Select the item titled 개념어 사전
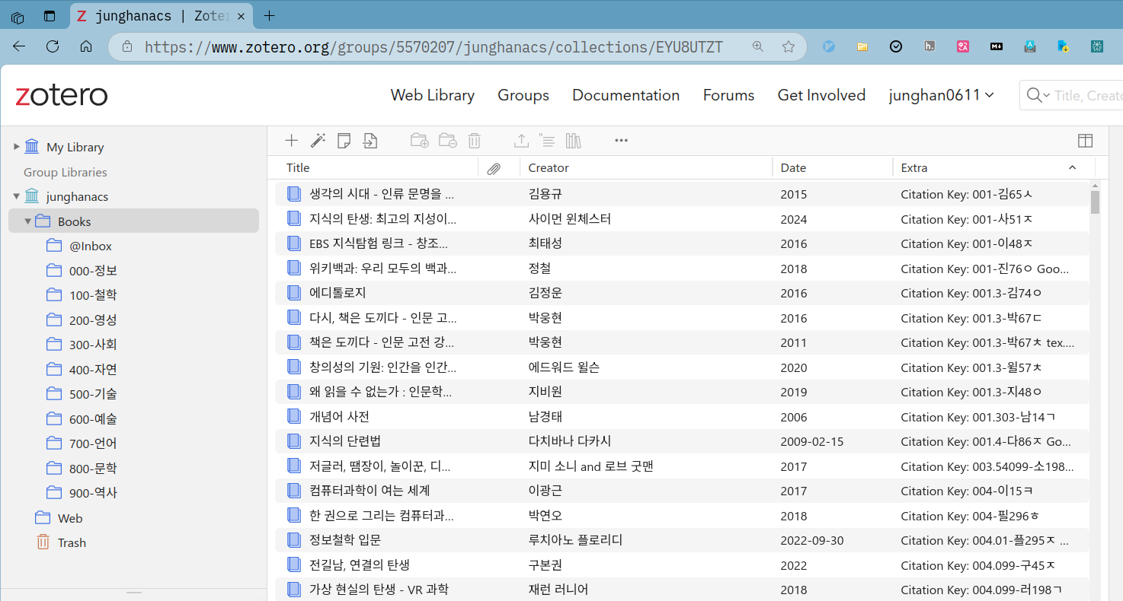Image resolution: width=1123 pixels, height=601 pixels. [682, 417]
